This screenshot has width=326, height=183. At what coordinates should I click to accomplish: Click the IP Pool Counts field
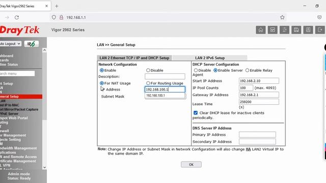coord(246,88)
